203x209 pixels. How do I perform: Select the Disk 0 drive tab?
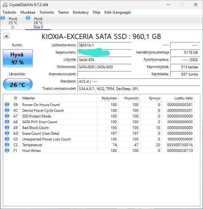38,23
